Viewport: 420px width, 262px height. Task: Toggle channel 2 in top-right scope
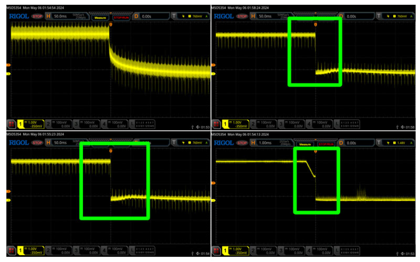[262, 124]
